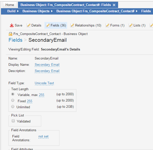Viewport: 153px width, 150px height.
Task: Click the pencil icon beside Relationships (10)
Action: coord(72,25)
